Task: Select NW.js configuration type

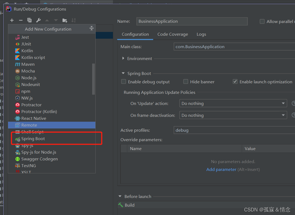Action: point(52,98)
